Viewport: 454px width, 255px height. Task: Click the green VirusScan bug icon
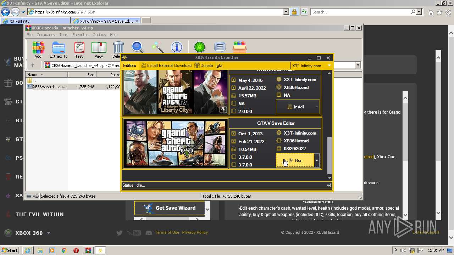pyautogui.click(x=200, y=47)
